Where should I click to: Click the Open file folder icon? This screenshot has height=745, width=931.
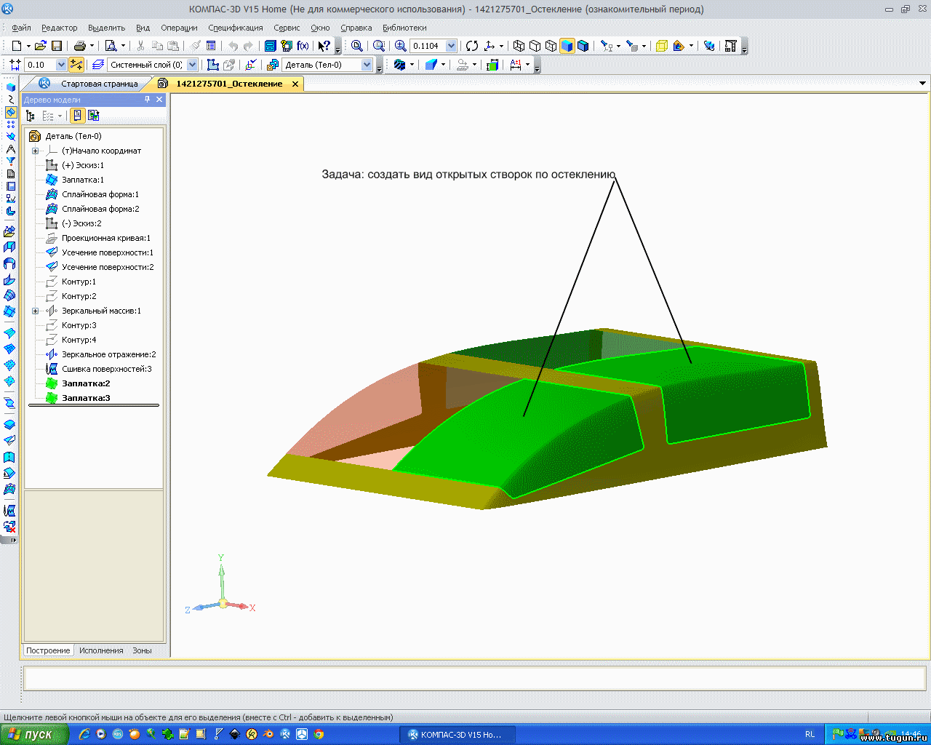coord(41,46)
